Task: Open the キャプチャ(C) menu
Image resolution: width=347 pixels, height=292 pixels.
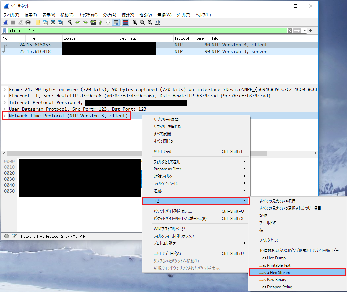Action: click(x=88, y=15)
